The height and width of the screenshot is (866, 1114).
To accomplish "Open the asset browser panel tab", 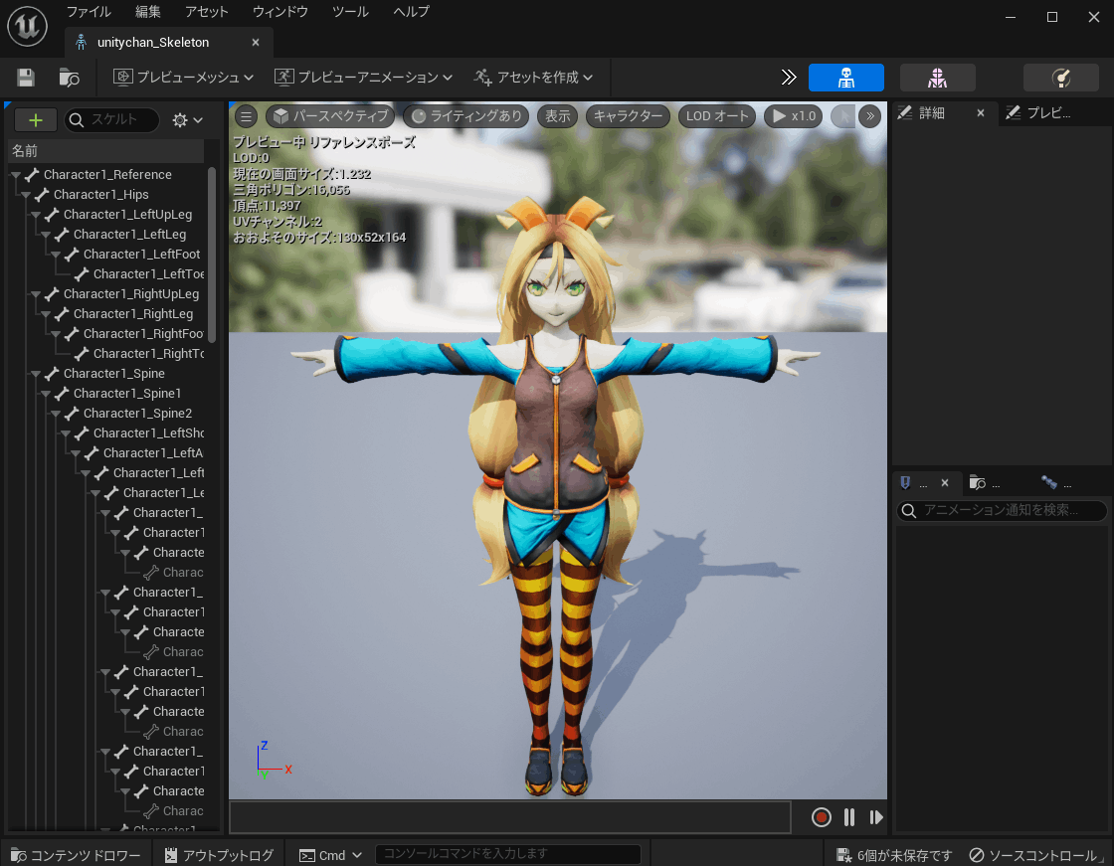I will [x=986, y=483].
